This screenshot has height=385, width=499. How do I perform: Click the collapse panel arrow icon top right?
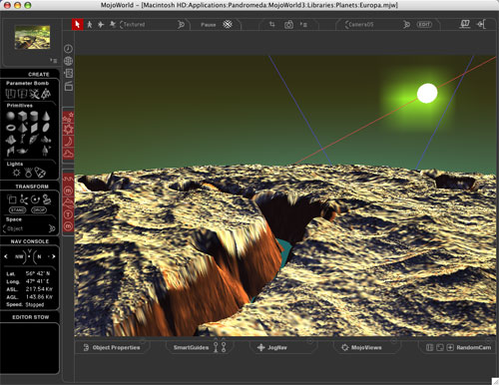pyautogui.click(x=481, y=24)
